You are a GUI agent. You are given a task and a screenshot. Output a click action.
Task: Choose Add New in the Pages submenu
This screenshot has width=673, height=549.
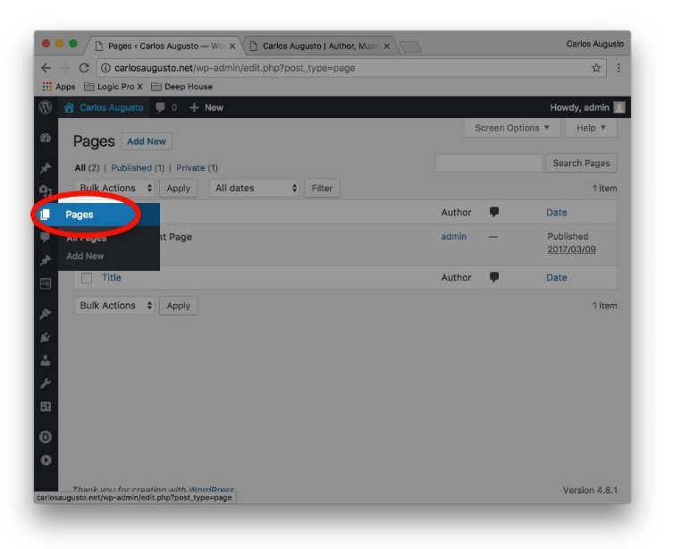point(85,257)
